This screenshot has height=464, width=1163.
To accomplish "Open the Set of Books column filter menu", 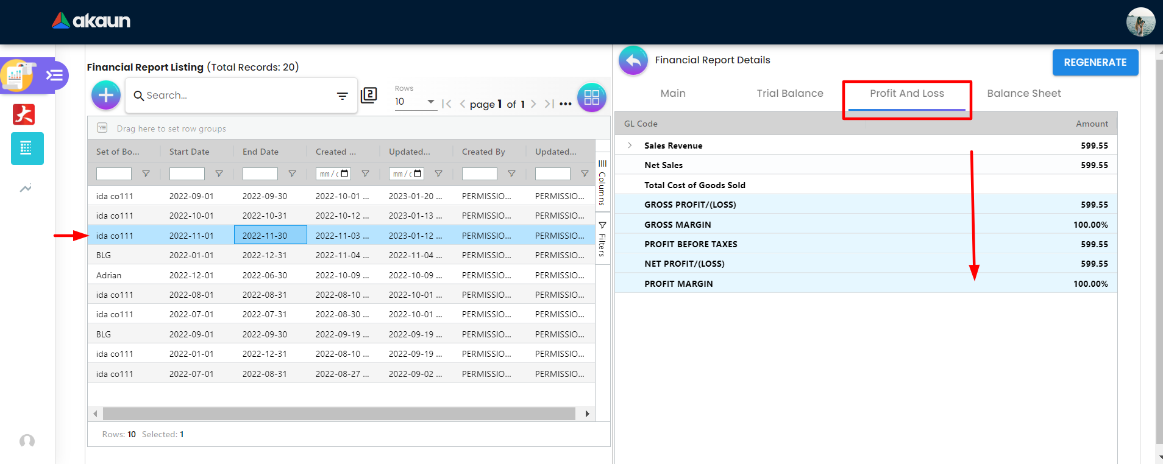I will [146, 174].
